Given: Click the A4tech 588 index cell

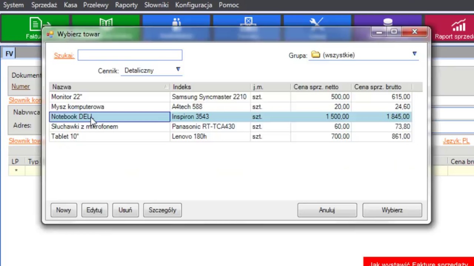Looking at the screenshot, I should (x=210, y=107).
